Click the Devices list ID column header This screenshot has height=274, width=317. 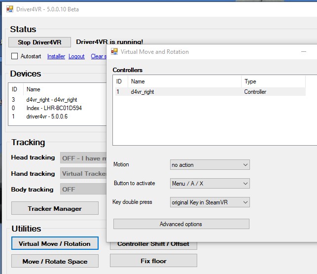click(x=16, y=89)
